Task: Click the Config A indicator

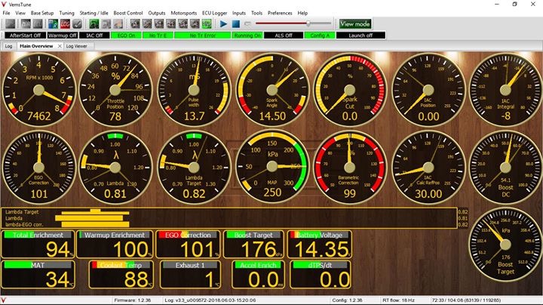Action: click(x=320, y=35)
